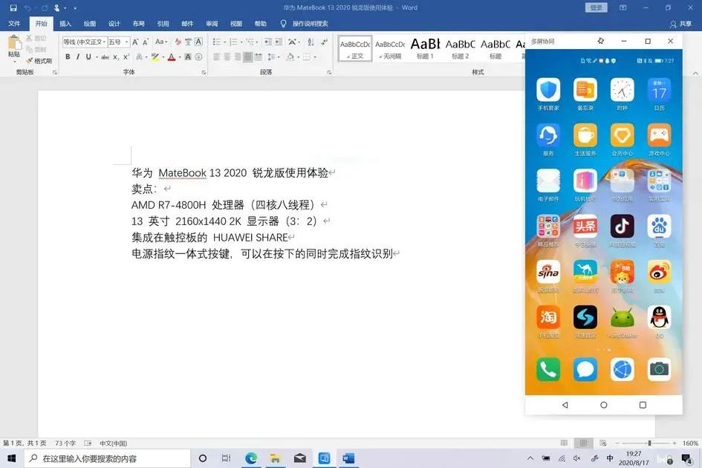Image resolution: width=702 pixels, height=468 pixels.
Task: Open the Font dialog launcher in 字体 group
Action: tap(204, 72)
